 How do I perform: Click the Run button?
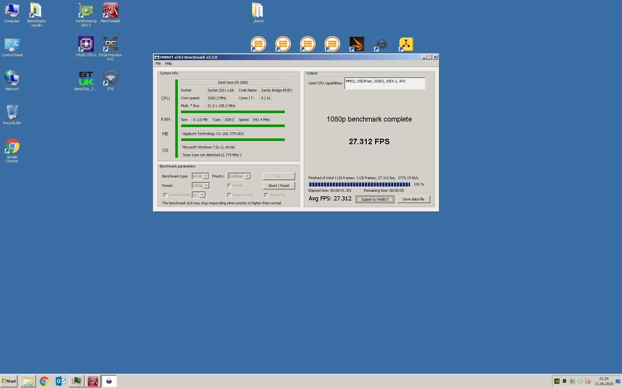[x=279, y=176]
